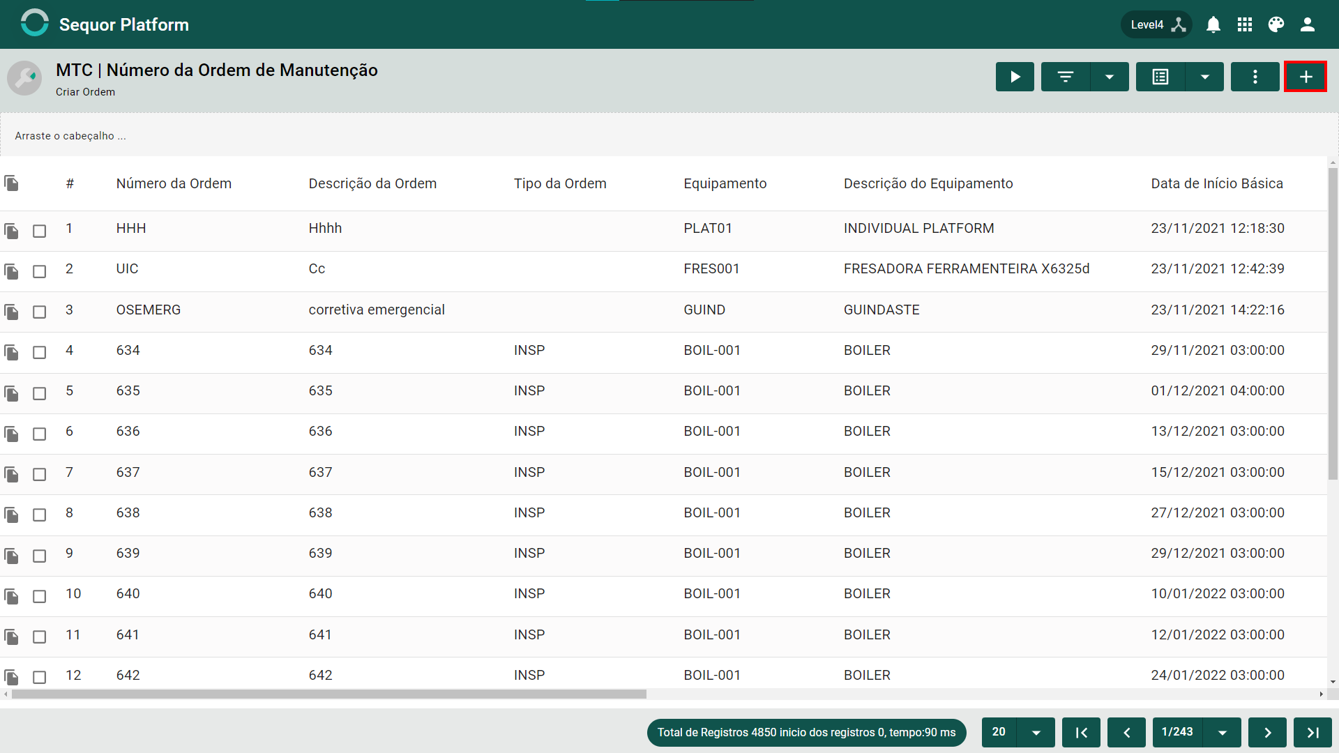This screenshot has width=1339, height=753.
Task: Check the checkbox for row 1 HHH
Action: click(x=40, y=231)
